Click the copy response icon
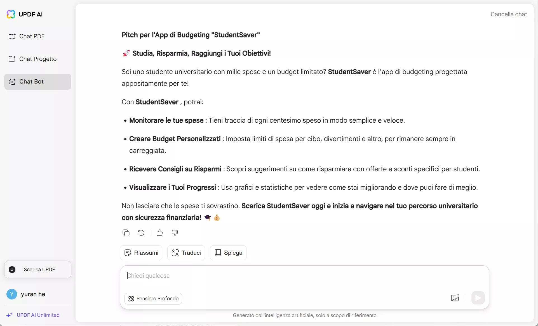 tap(126, 233)
